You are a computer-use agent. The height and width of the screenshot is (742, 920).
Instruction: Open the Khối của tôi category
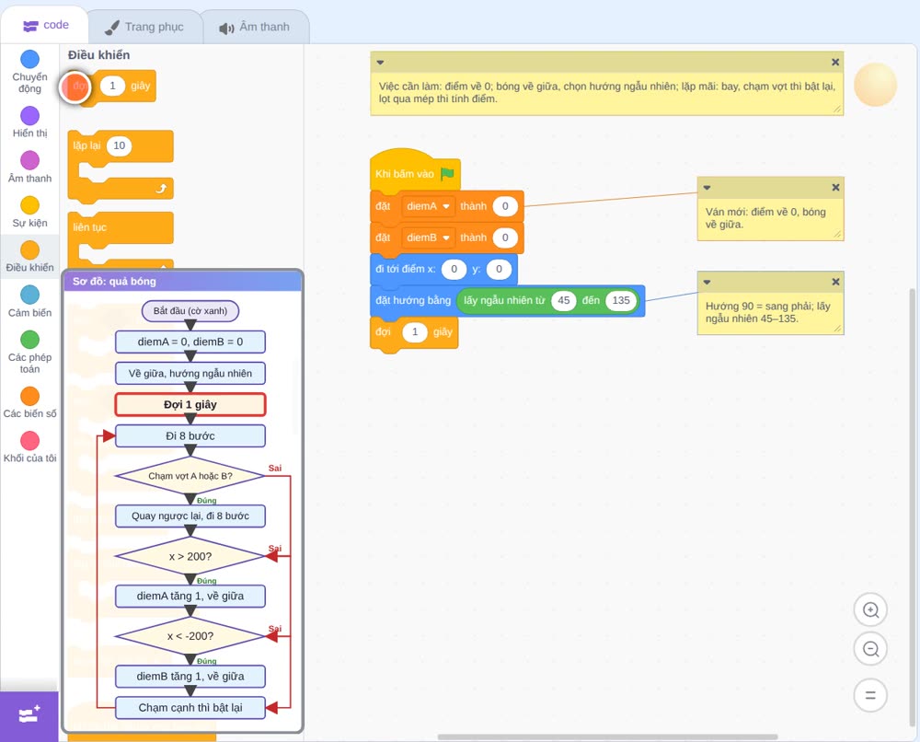(x=29, y=447)
